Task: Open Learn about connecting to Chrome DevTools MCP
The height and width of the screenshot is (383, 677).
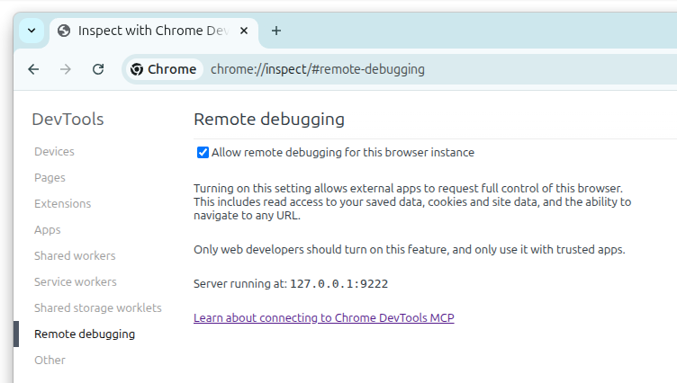Action: pos(324,318)
